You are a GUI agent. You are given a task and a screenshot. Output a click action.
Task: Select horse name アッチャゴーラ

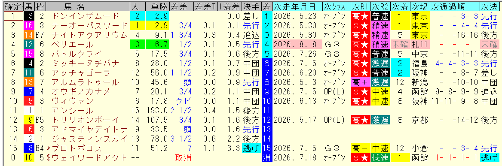click(x=80, y=73)
